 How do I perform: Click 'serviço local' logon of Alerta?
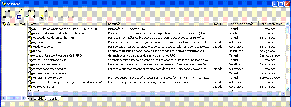click(x=268, y=51)
